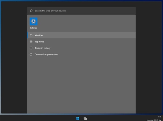Open the Coronavirus prevention entry
Screen dimensions: 163x121
click(x=46, y=54)
